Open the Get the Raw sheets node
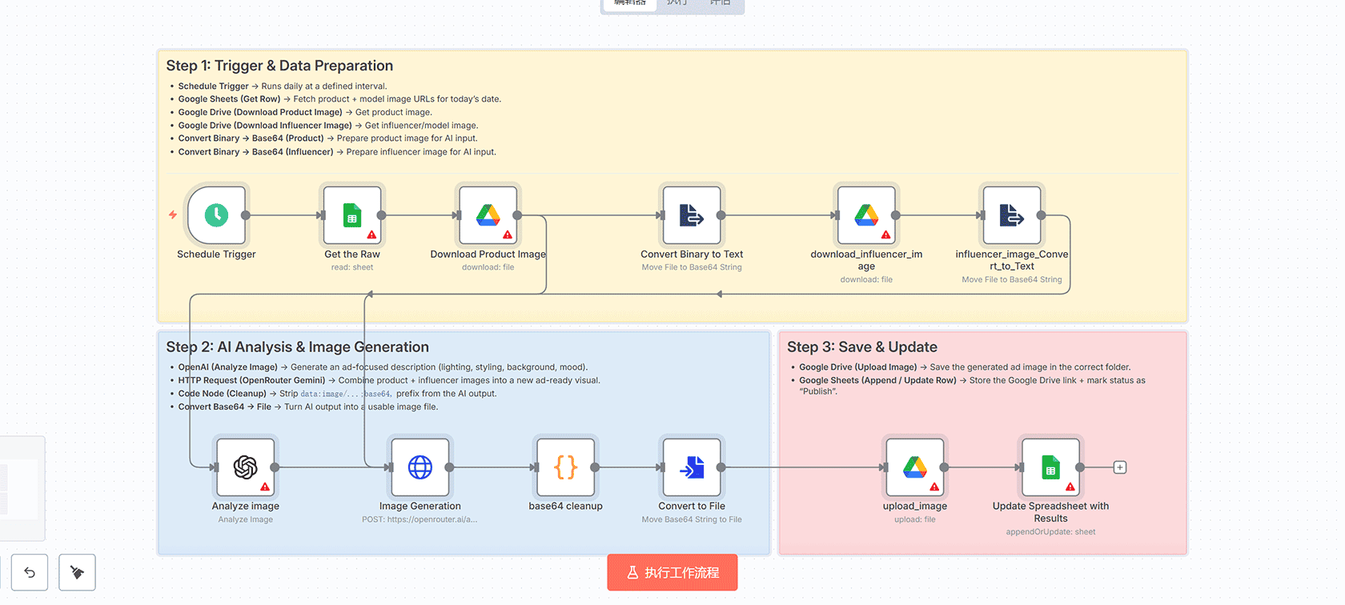The width and height of the screenshot is (1345, 605). tap(352, 215)
